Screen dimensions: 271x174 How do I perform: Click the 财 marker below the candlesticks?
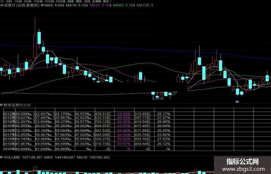237,102
